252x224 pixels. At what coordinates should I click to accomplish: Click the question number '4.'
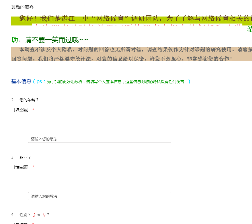(x=13, y=215)
